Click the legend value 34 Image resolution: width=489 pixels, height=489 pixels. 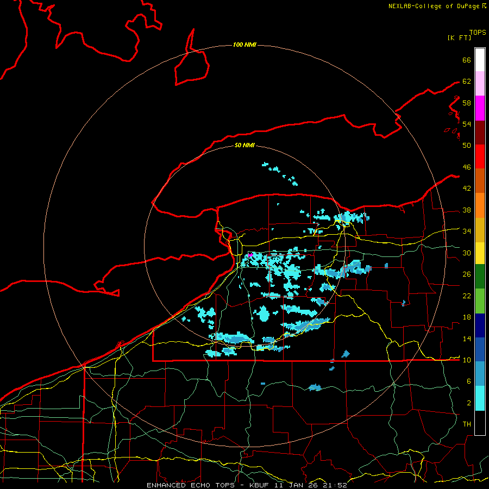pyautogui.click(x=467, y=231)
